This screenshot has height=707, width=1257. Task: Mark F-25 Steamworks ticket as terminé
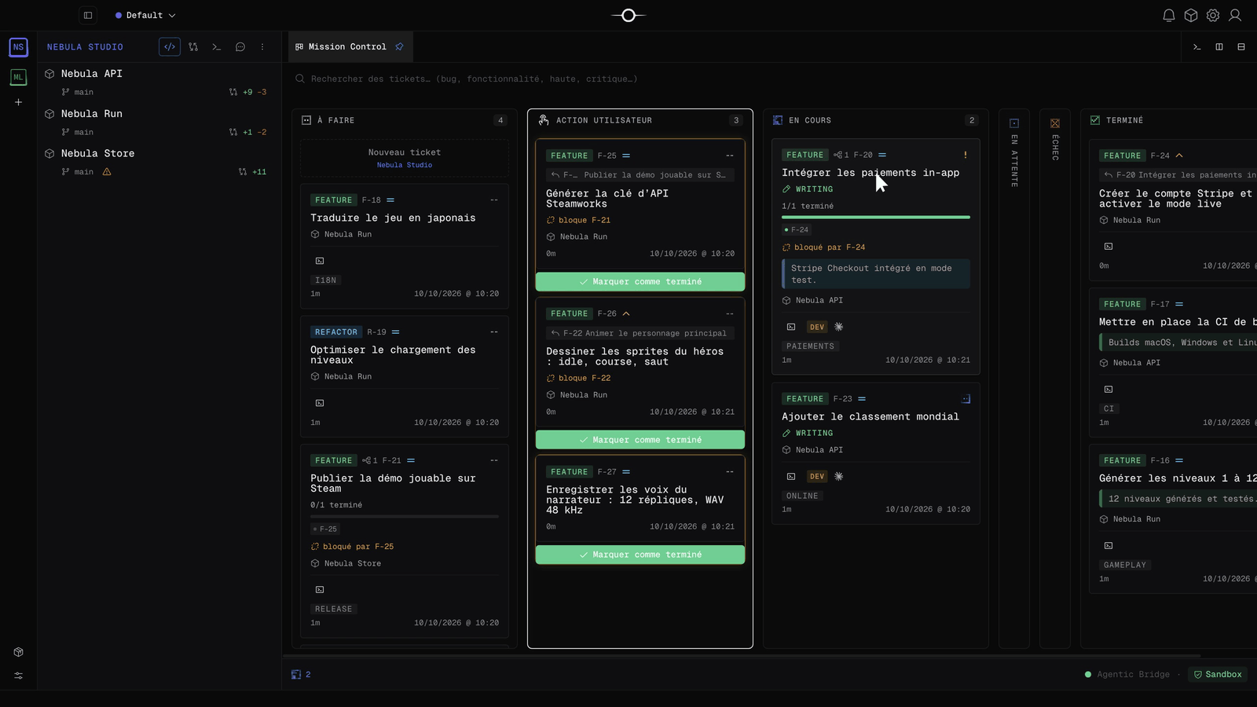pos(640,281)
